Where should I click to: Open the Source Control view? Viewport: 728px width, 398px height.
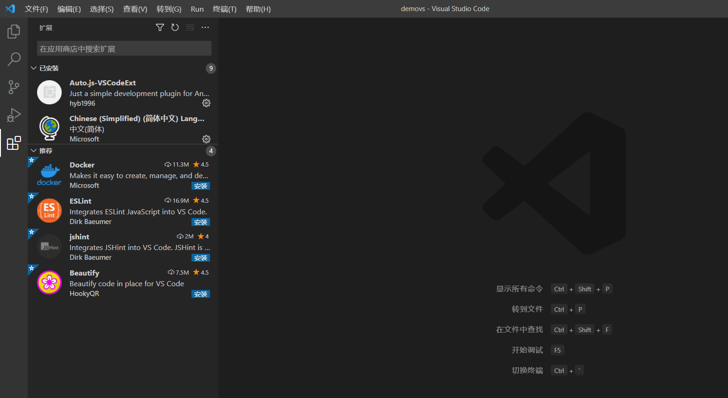pyautogui.click(x=14, y=87)
